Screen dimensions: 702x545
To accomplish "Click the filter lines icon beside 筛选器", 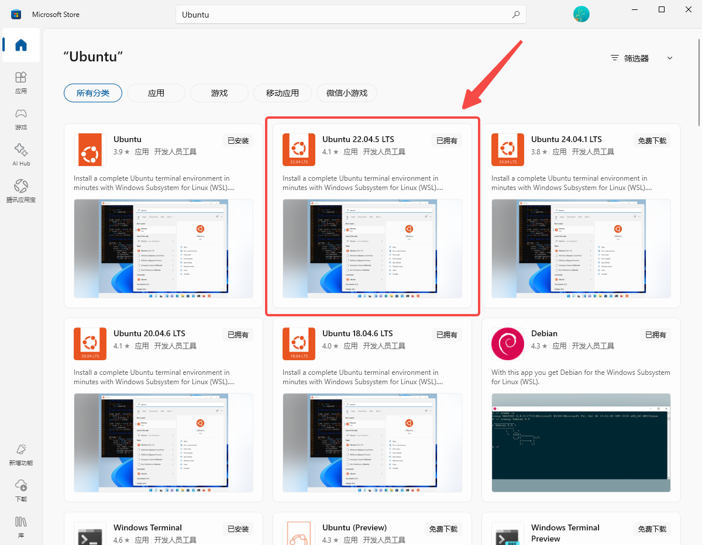I will pos(614,58).
